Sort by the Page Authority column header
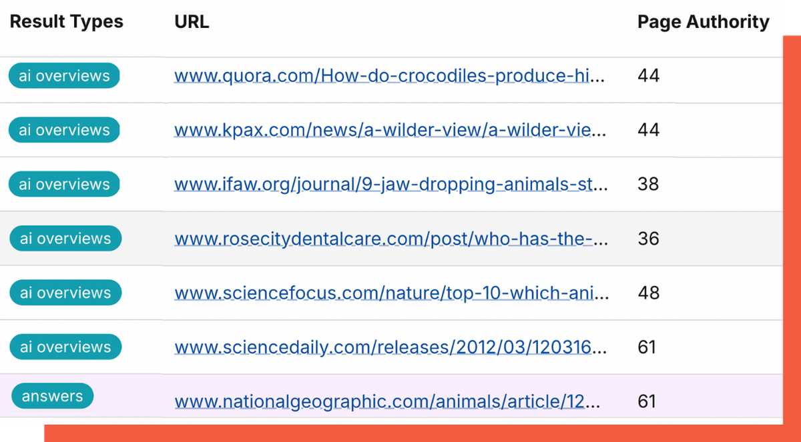The image size is (801, 442). pyautogui.click(x=703, y=22)
